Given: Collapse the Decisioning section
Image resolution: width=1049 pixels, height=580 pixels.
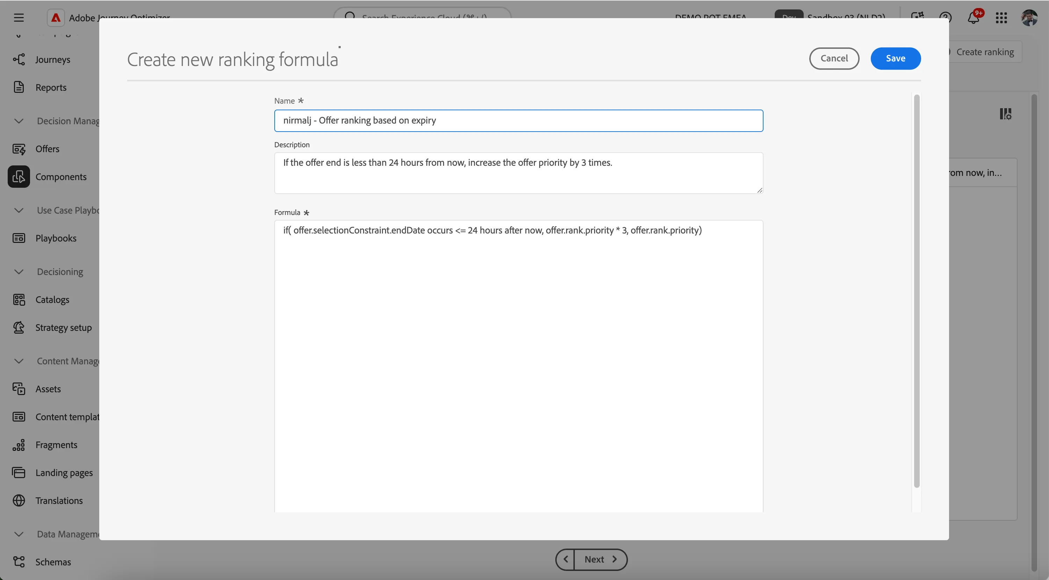Looking at the screenshot, I should [19, 272].
